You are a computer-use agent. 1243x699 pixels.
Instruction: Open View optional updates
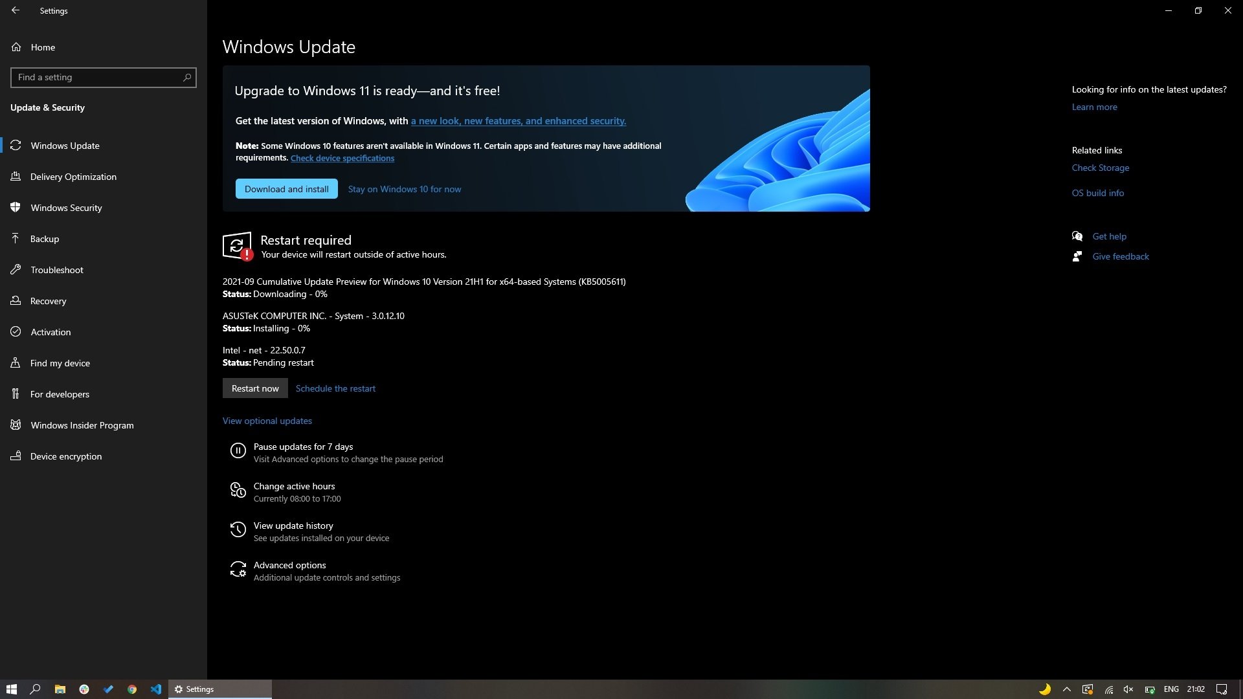click(267, 421)
